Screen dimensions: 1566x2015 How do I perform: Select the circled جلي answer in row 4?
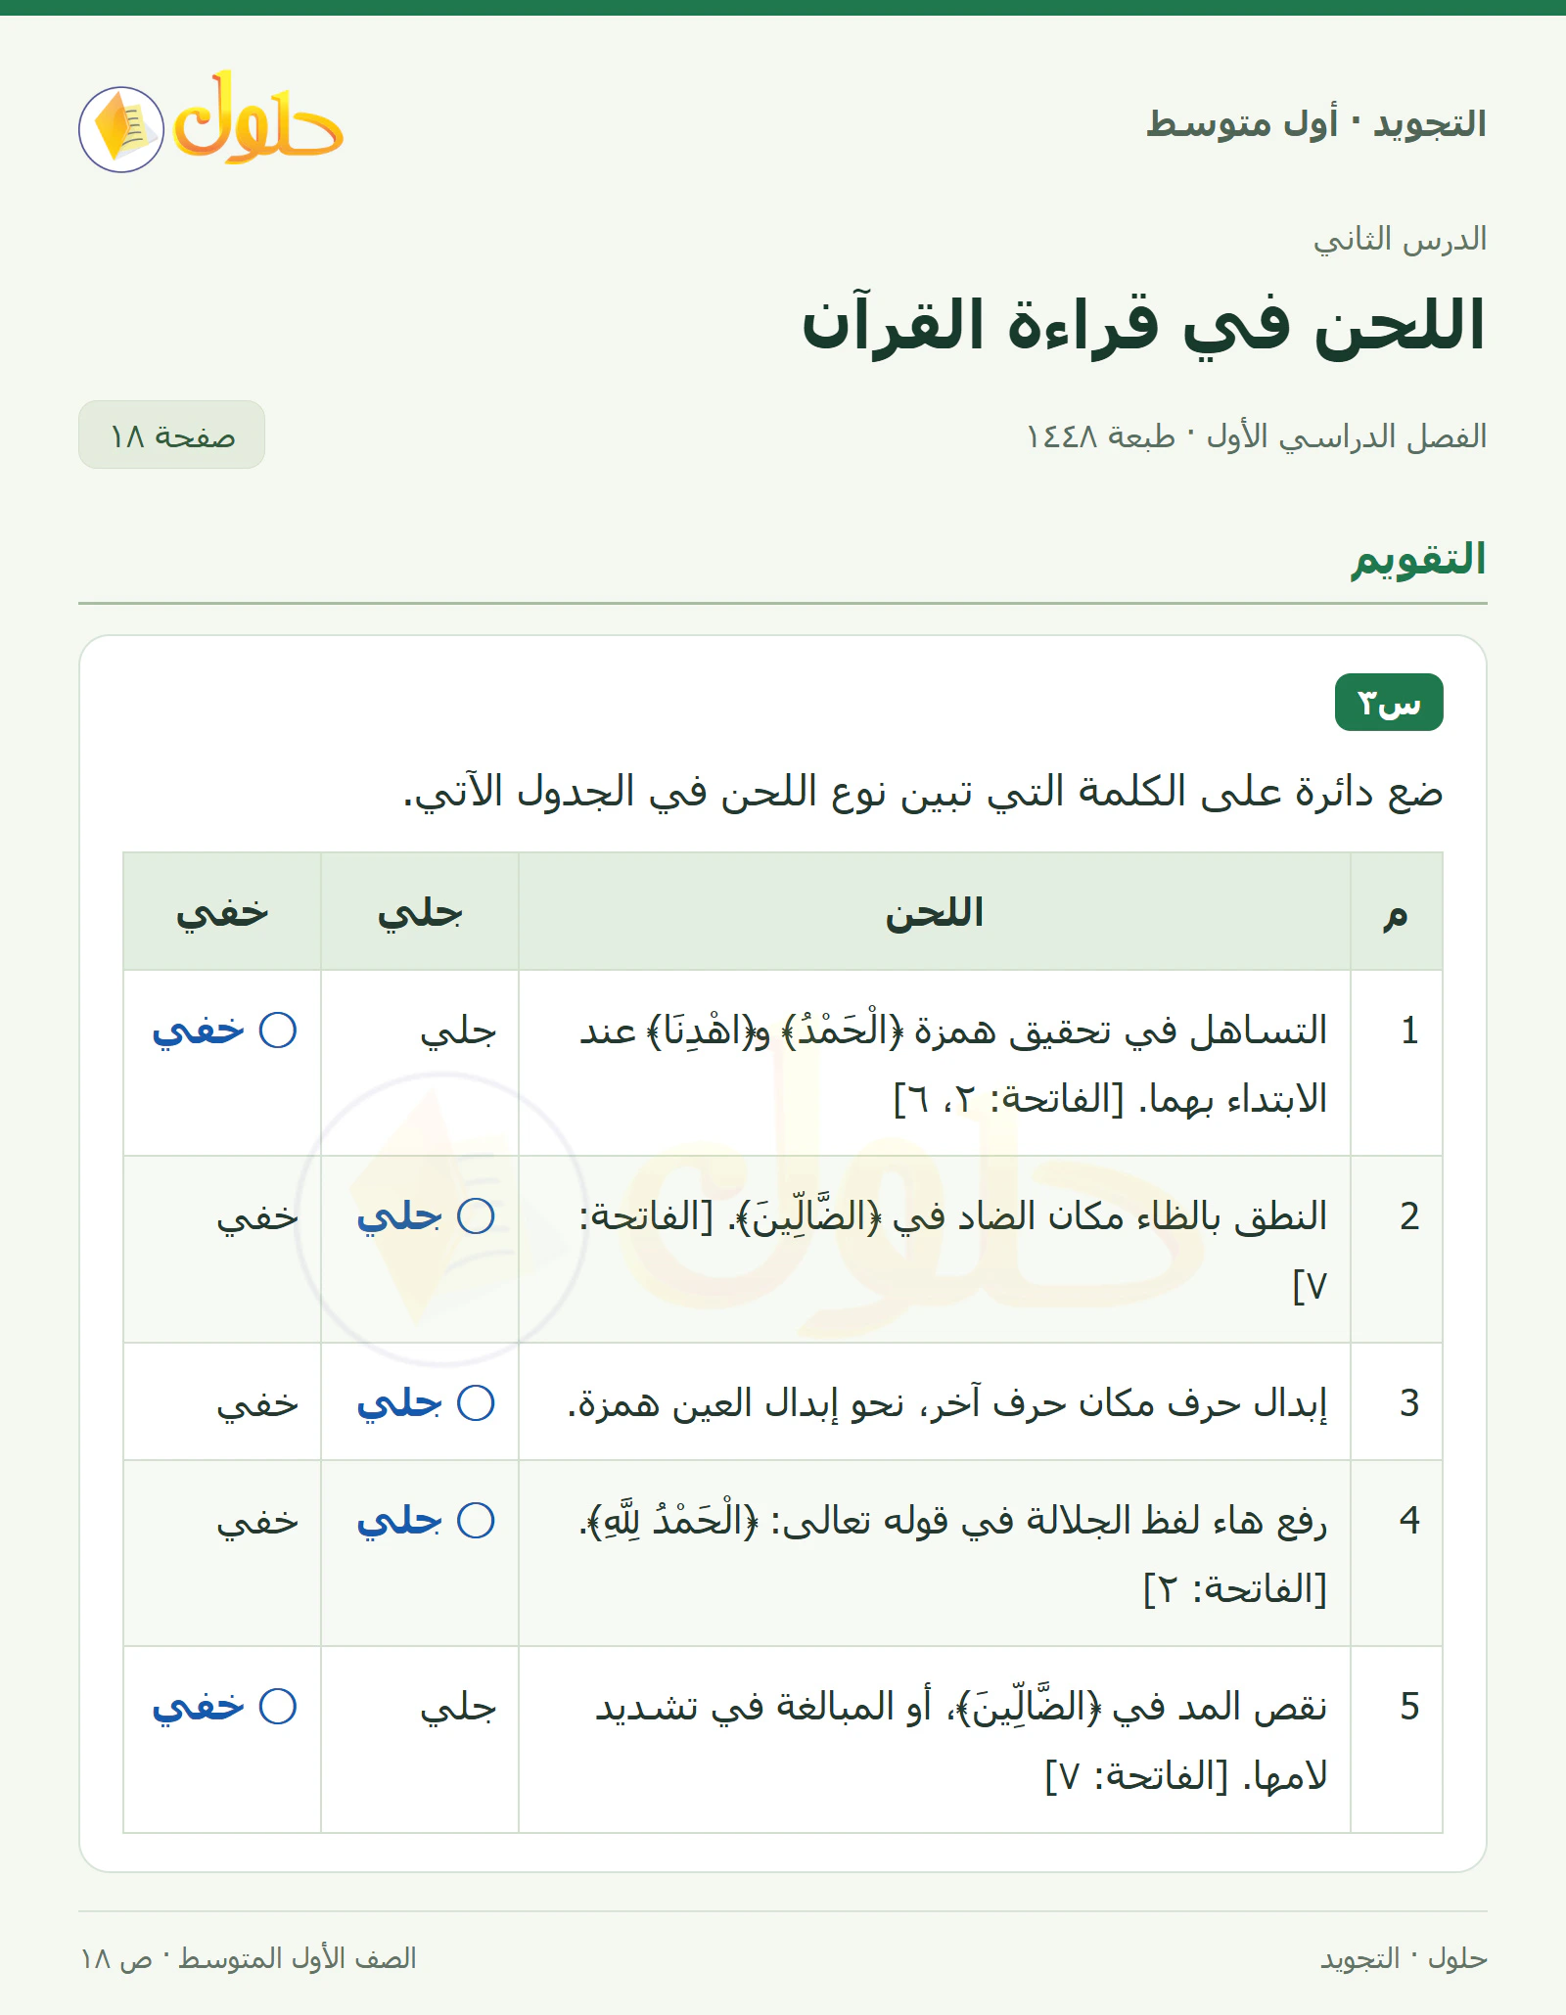426,1521
